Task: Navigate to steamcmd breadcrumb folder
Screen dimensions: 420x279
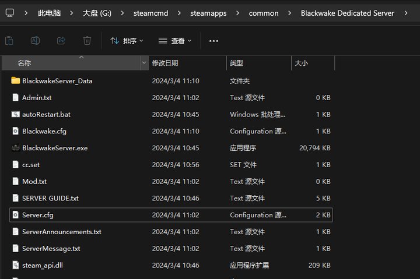Action: pyautogui.click(x=151, y=13)
